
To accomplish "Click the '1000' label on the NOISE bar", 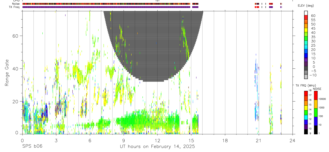I will [x=321, y=107].
